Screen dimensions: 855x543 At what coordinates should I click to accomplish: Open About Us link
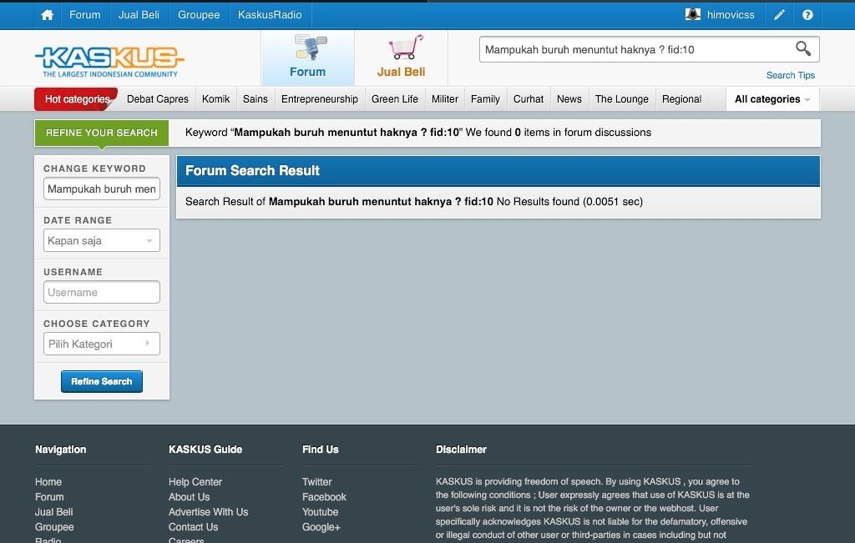(189, 496)
